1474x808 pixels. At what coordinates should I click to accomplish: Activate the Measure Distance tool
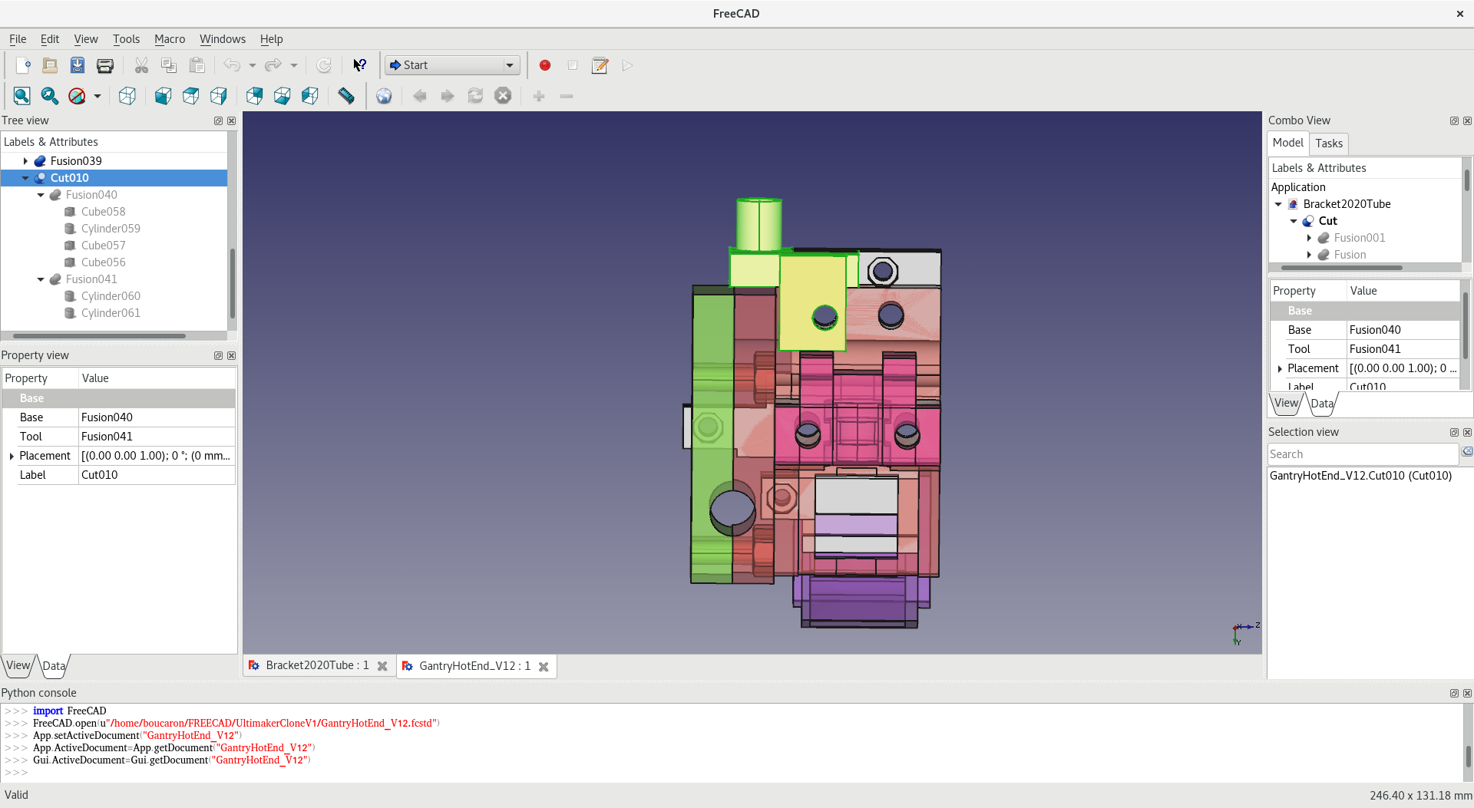click(x=345, y=96)
